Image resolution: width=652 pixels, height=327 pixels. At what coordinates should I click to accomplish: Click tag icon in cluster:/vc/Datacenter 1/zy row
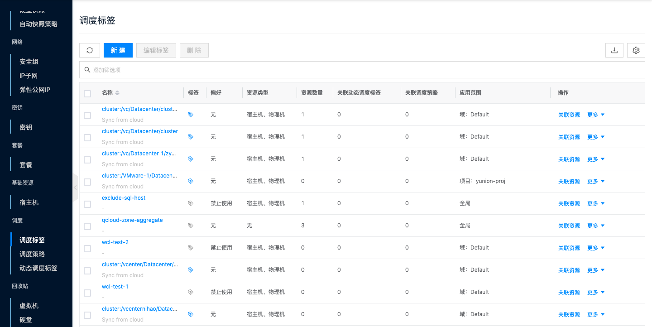pyautogui.click(x=191, y=159)
